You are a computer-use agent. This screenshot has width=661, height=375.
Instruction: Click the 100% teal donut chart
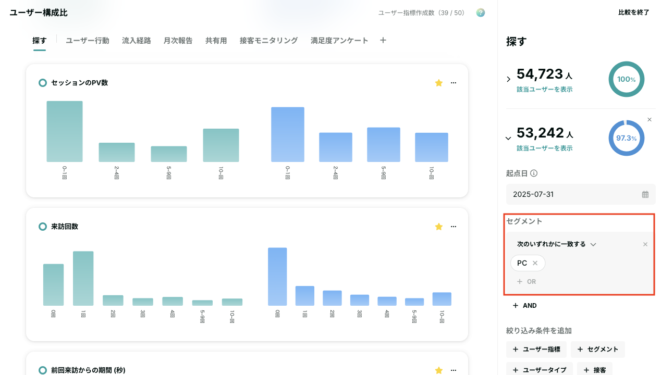[x=627, y=79]
